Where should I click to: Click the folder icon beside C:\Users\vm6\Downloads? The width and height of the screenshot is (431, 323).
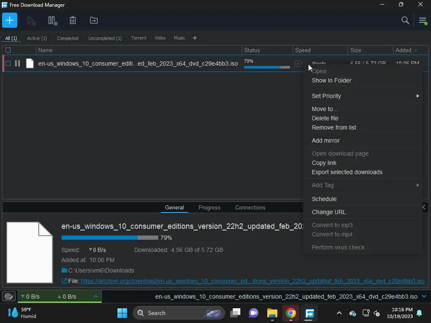[x=64, y=270]
